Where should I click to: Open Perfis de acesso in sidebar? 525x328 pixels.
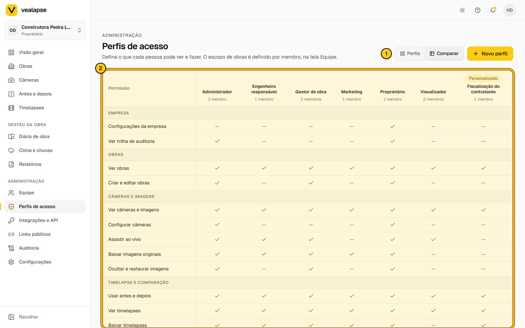pos(45,207)
